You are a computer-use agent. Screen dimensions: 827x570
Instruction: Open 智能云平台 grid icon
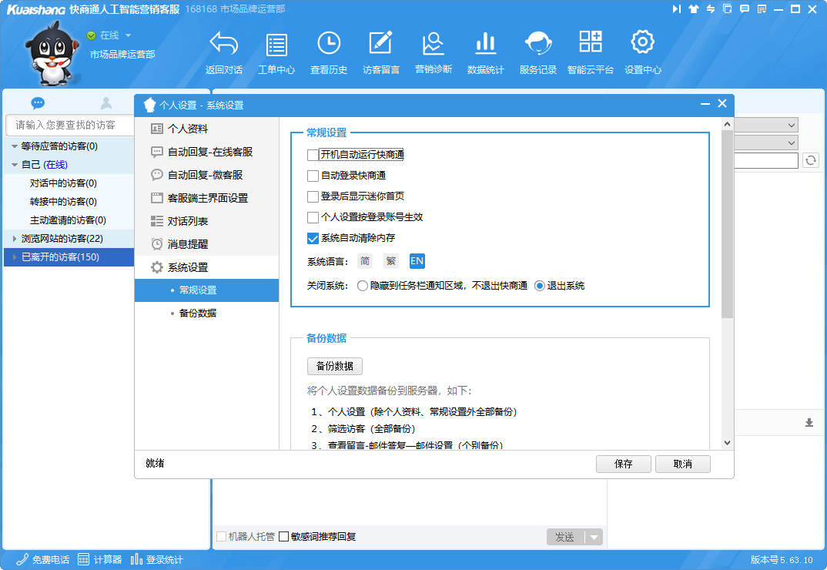coord(591,44)
